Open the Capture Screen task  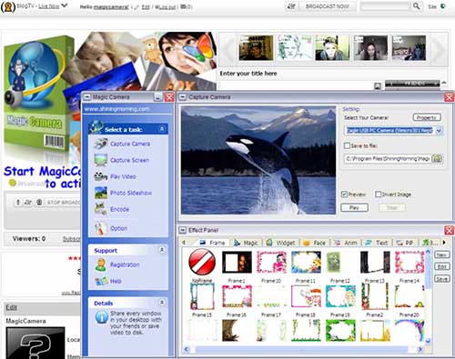pyautogui.click(x=122, y=160)
